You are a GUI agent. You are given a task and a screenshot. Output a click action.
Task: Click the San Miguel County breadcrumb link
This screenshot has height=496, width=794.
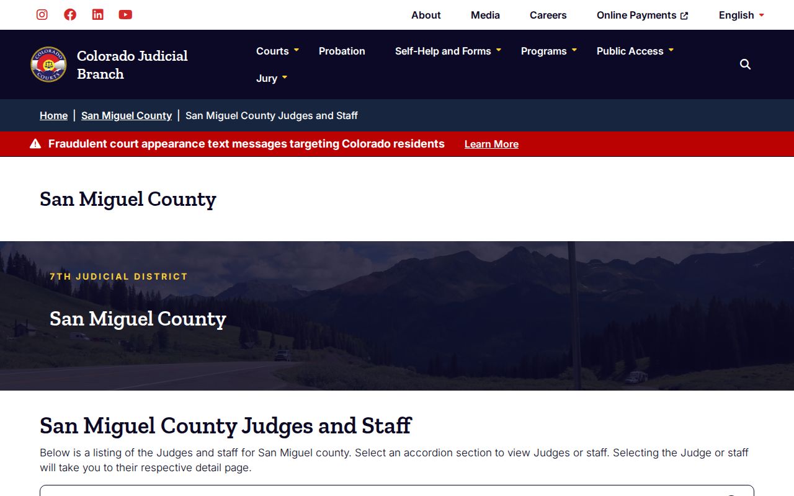click(127, 115)
